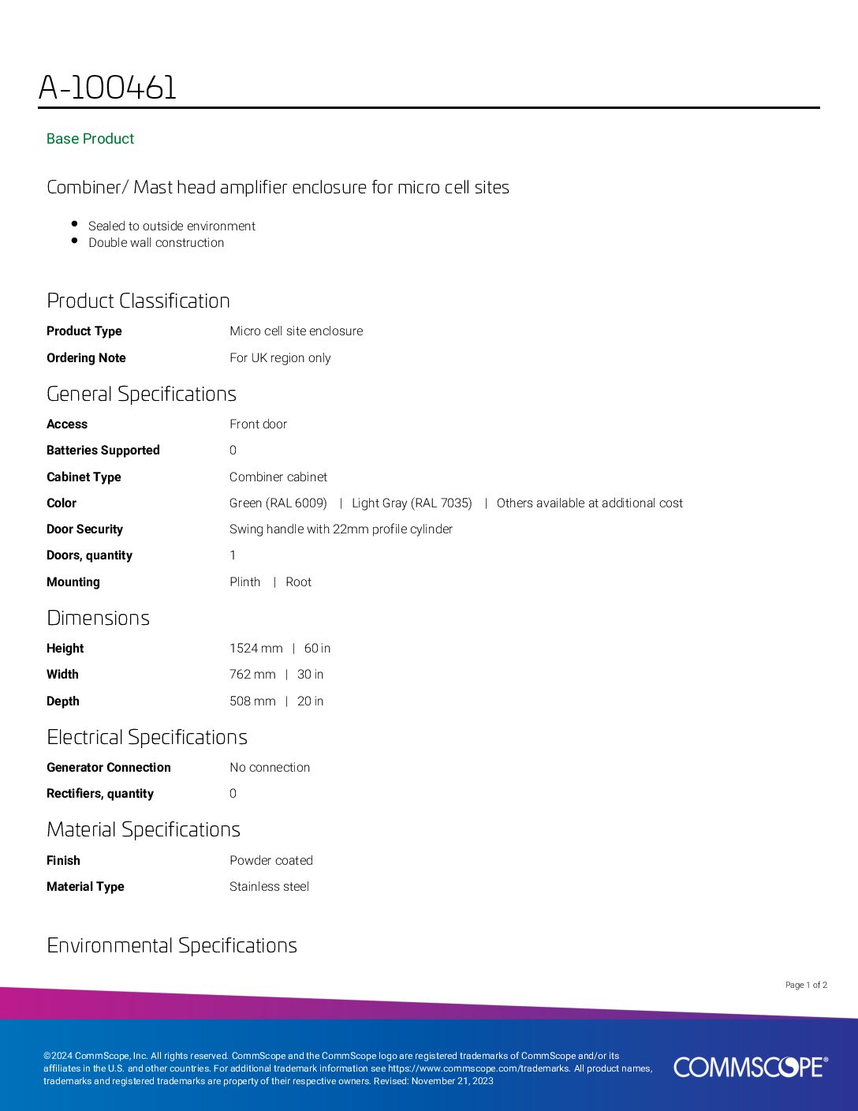The height and width of the screenshot is (1111, 858).
Task: Click the Height value 1524 mm
Action: pos(256,649)
